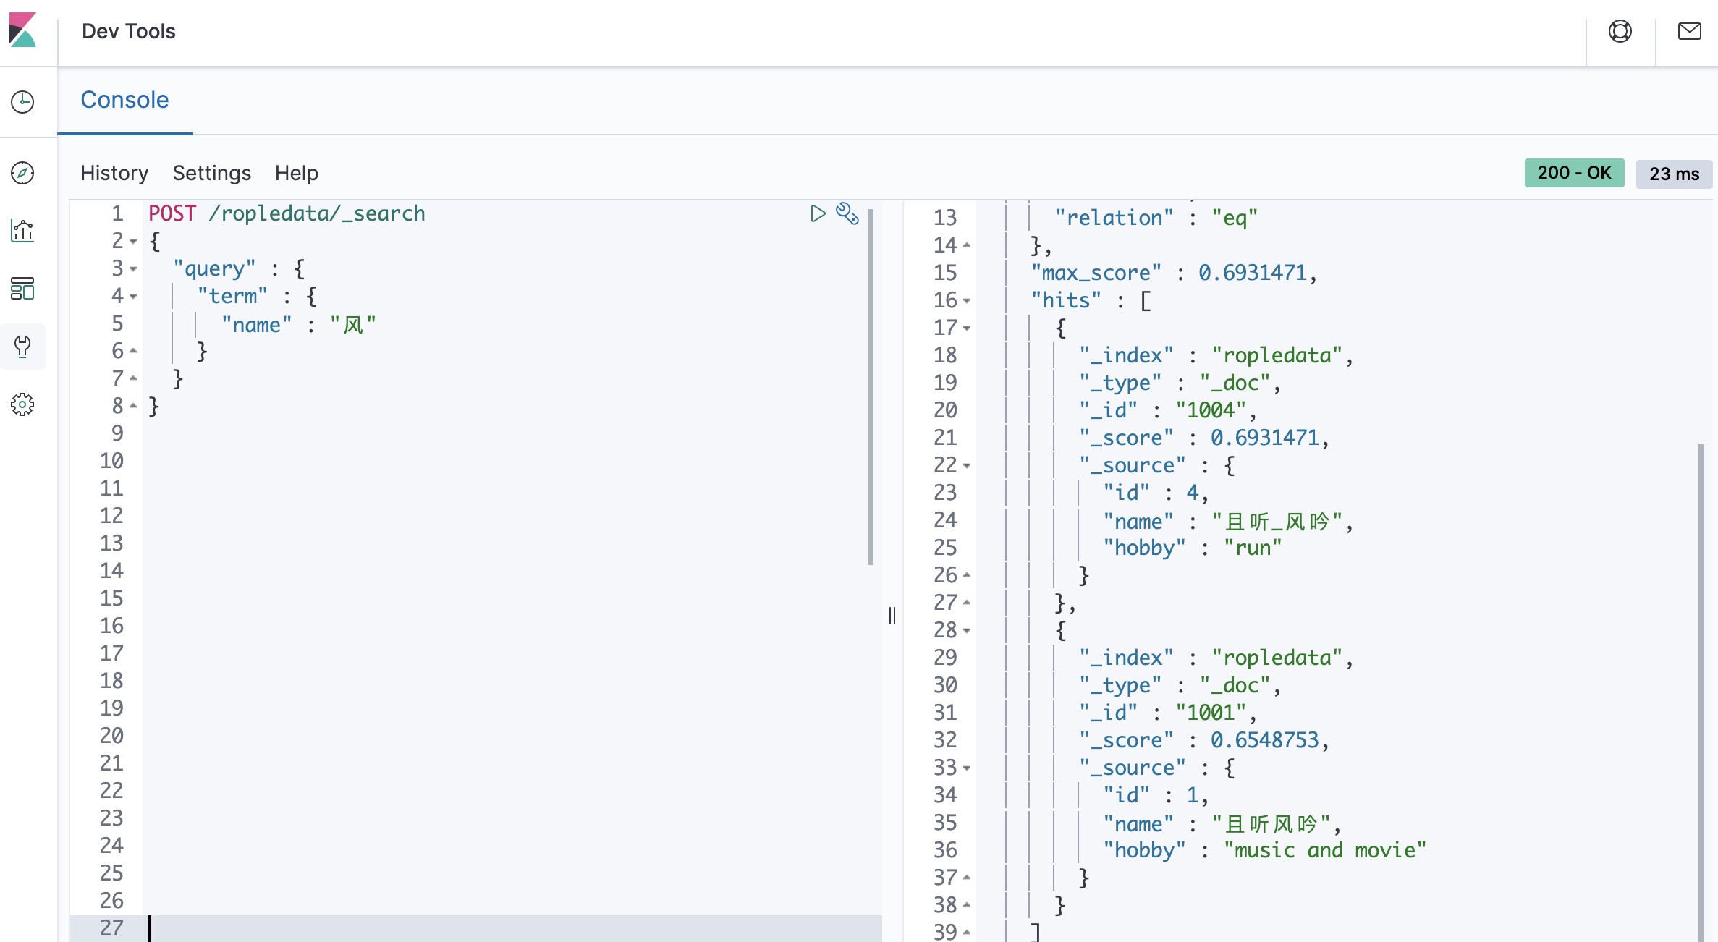Click the "relation" : "eq" line
The width and height of the screenshot is (1718, 942).
tap(1156, 218)
